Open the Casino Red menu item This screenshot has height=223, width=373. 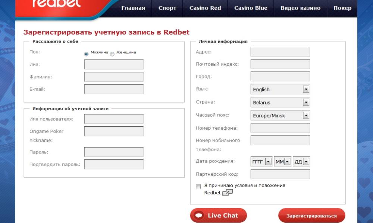coord(205,8)
